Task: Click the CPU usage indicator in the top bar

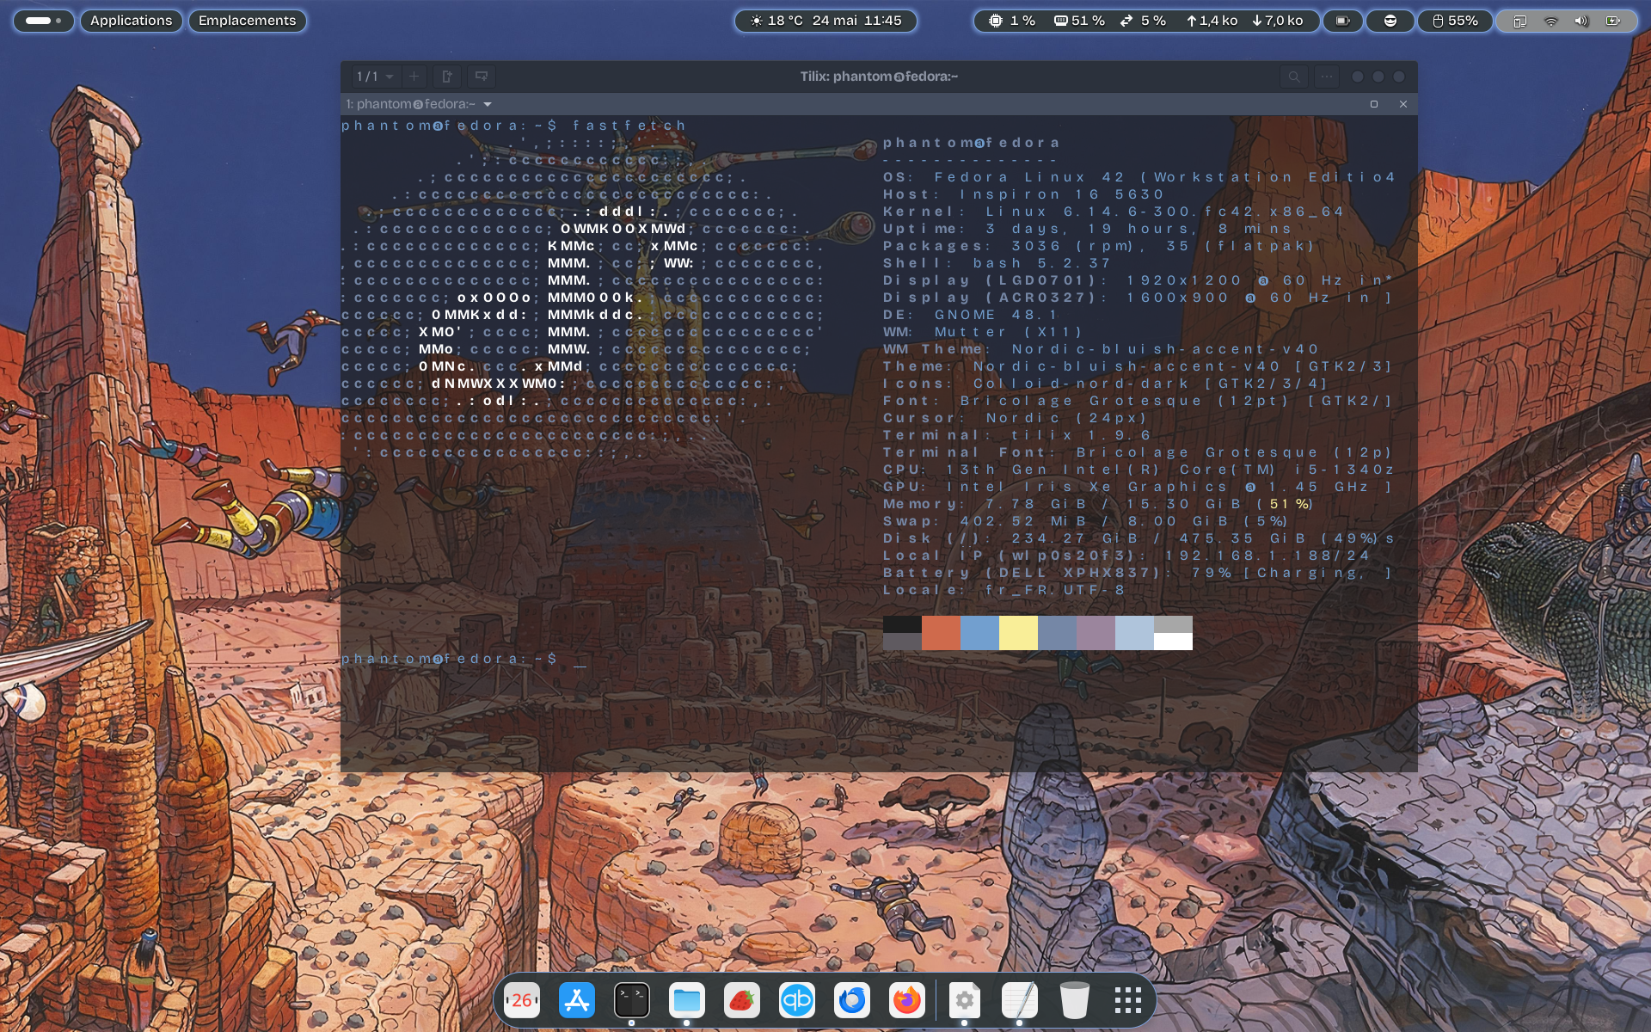Action: click(1011, 21)
